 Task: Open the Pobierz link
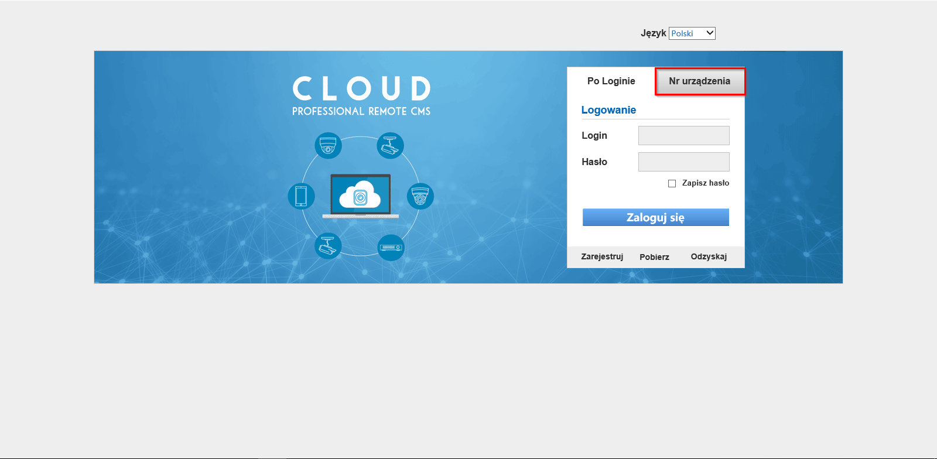(x=654, y=257)
